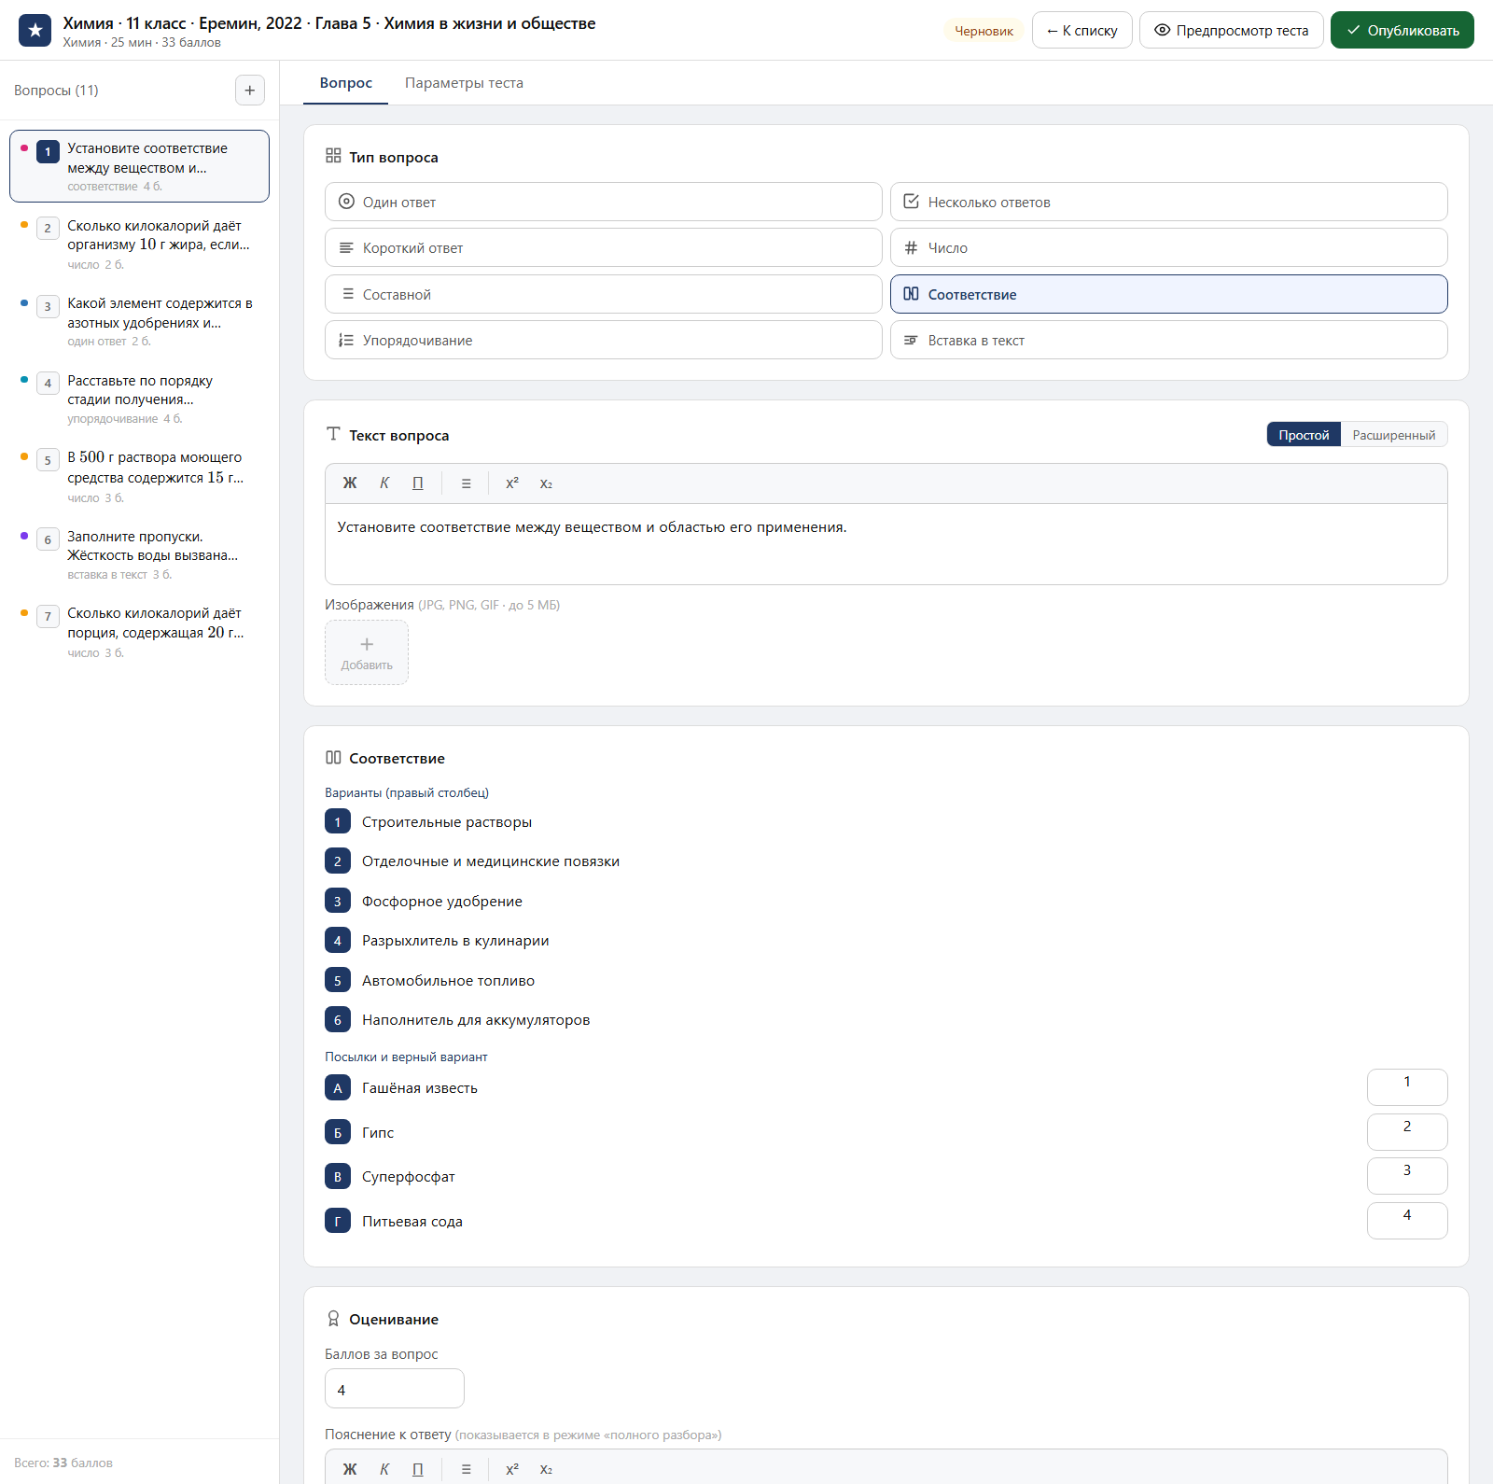This screenshot has height=1484, width=1493.
Task: Open the Параметры теста tab
Action: click(464, 83)
